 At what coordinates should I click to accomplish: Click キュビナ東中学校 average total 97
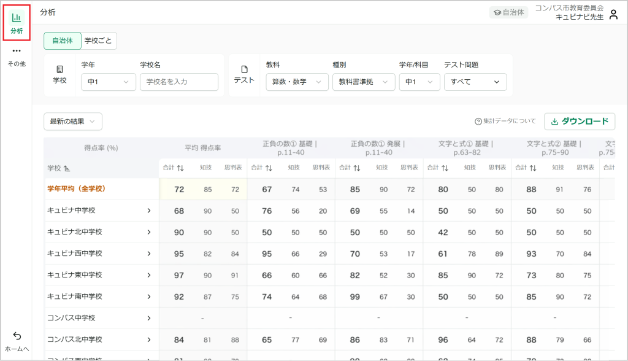point(179,276)
